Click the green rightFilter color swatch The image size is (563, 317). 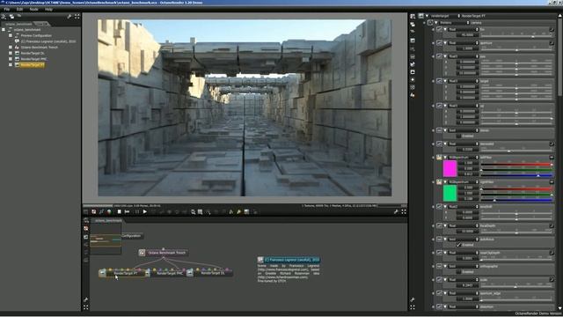tap(450, 194)
